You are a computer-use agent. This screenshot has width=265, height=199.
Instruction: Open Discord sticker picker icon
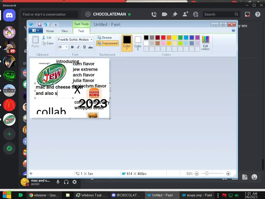[245, 177]
